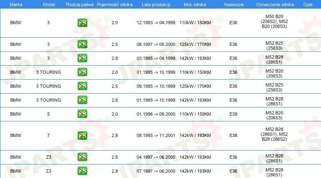Click petrol icon in 3 TOURING 2.5 row

[82, 86]
